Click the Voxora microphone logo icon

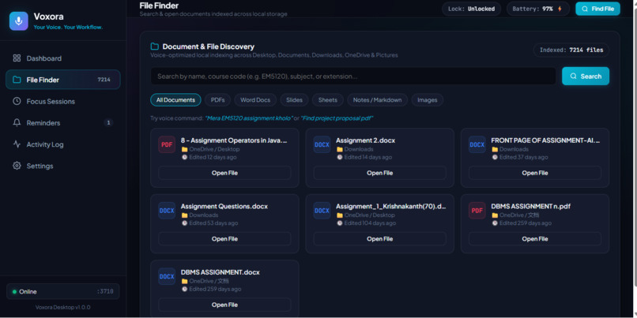coord(19,21)
